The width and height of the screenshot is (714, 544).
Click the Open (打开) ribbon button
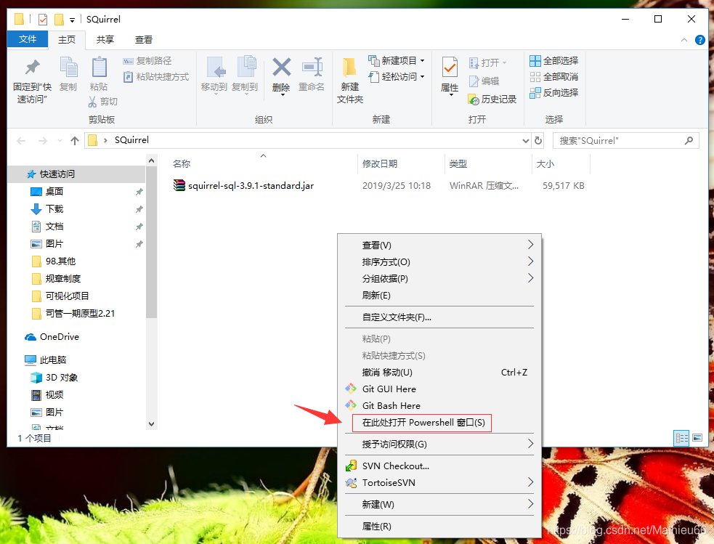pos(487,62)
